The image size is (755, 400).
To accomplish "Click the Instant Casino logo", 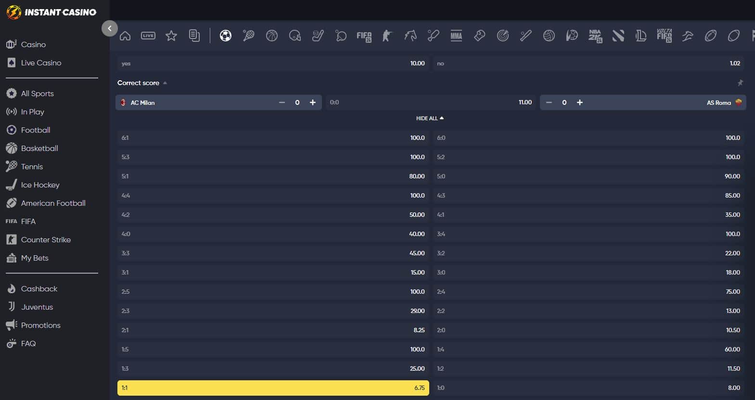I will click(x=51, y=12).
